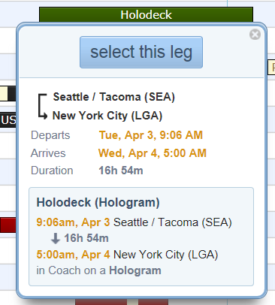
Task: Select the brownish-red flight bar below popup
Action: click(x=122, y=302)
